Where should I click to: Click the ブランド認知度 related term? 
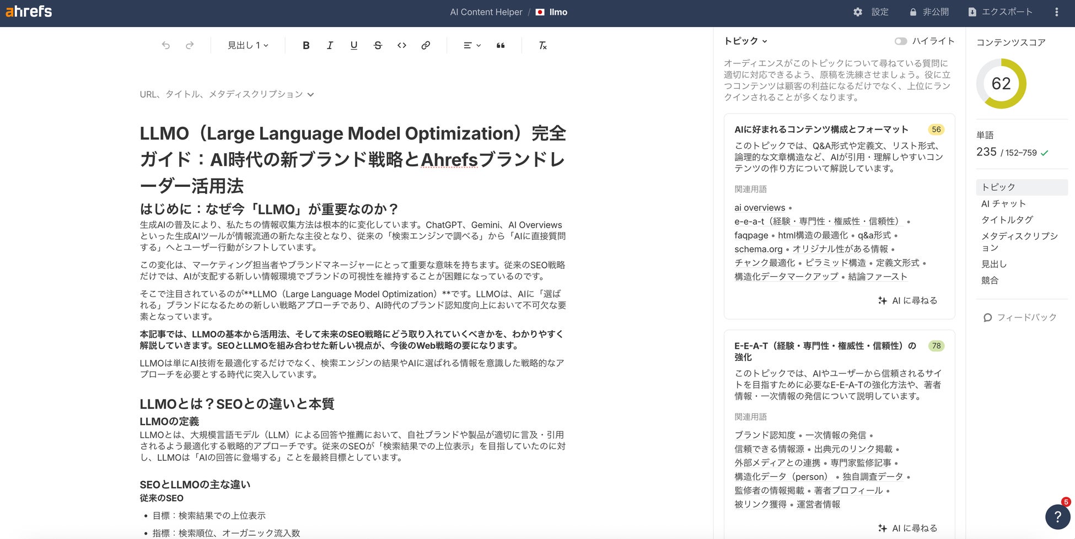(765, 435)
